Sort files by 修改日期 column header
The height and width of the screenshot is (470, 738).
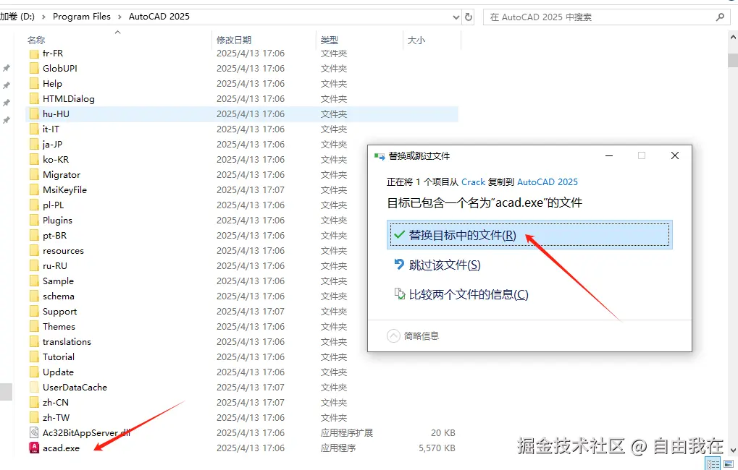point(235,39)
